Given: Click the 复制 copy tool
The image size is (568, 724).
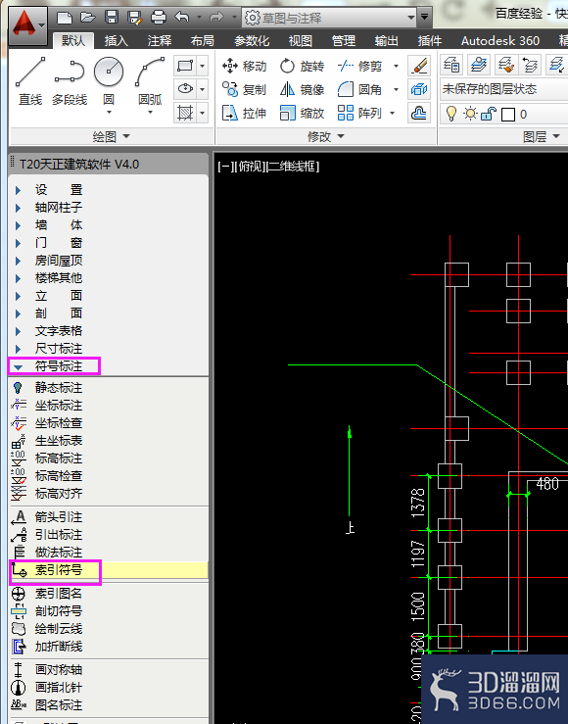Looking at the screenshot, I should pos(244,89).
